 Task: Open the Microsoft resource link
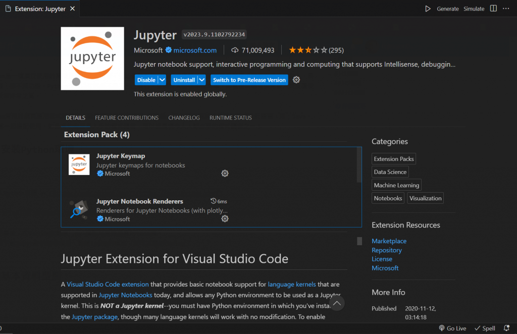coord(385,268)
